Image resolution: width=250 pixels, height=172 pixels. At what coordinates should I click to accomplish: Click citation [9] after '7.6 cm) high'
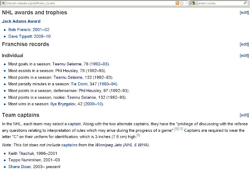pos(138,135)
